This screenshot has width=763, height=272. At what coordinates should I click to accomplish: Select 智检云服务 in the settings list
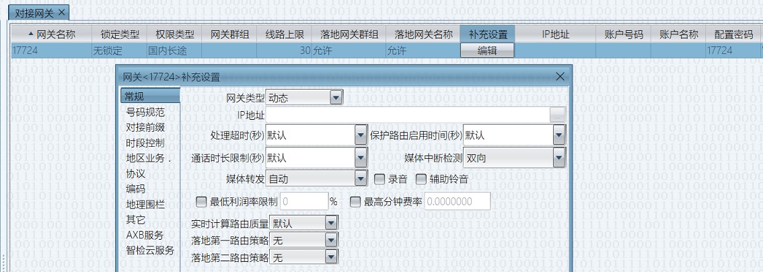[x=150, y=250]
